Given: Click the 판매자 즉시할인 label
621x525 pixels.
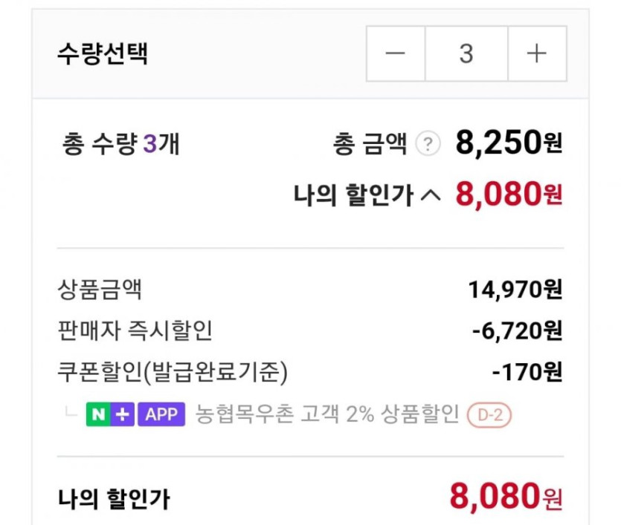Looking at the screenshot, I should pyautogui.click(x=135, y=330).
